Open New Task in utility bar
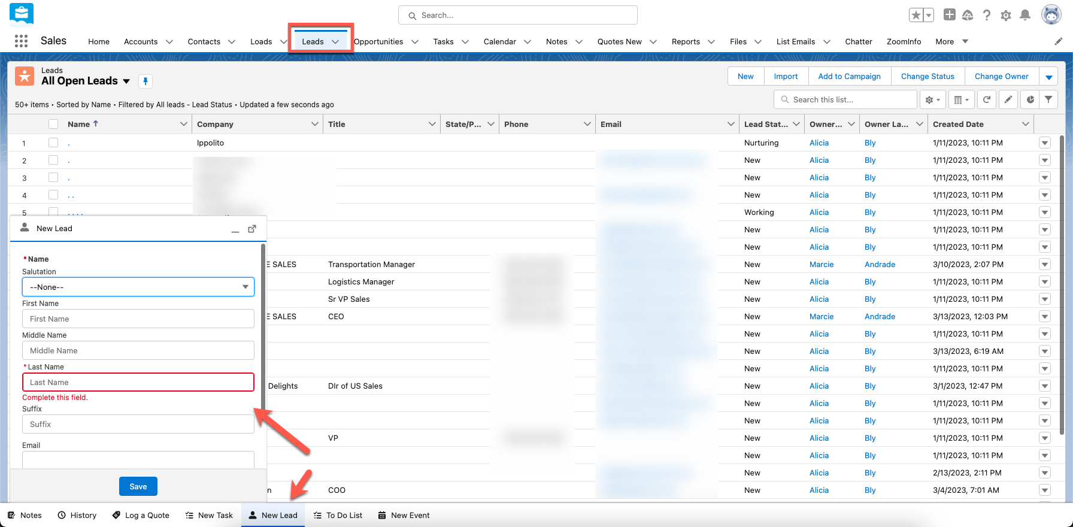The image size is (1073, 527). [209, 515]
